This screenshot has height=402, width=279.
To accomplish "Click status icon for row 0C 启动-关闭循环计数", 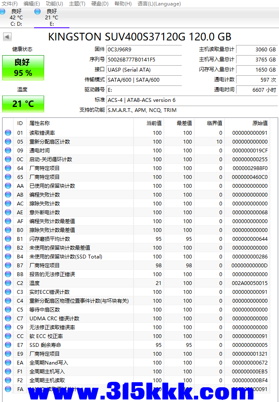I will tap(8, 159).
